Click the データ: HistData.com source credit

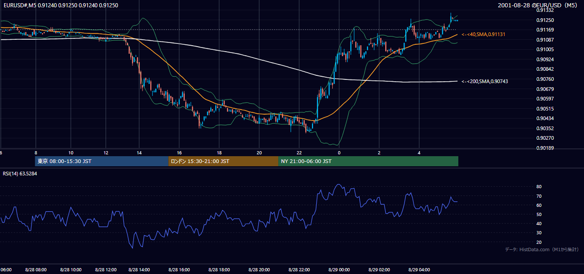542,249
